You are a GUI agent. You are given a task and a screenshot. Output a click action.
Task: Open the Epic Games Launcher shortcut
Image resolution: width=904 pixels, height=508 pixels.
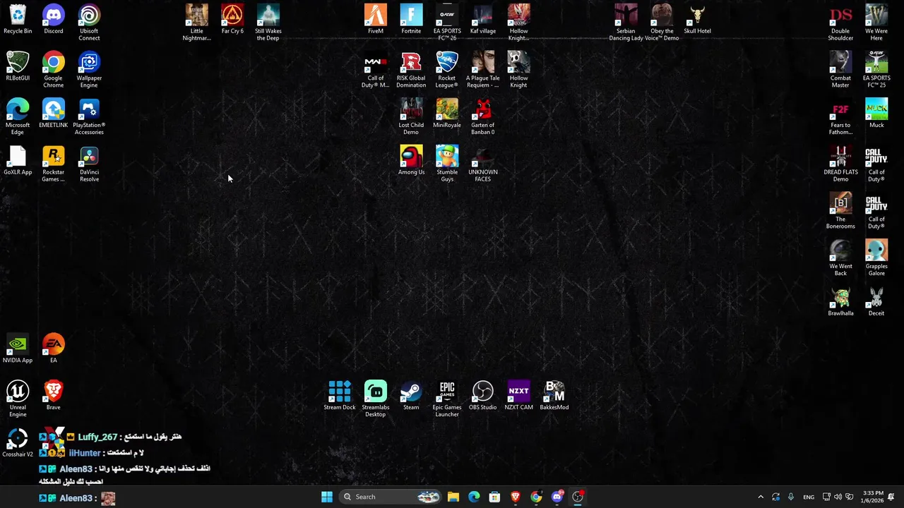tap(447, 399)
